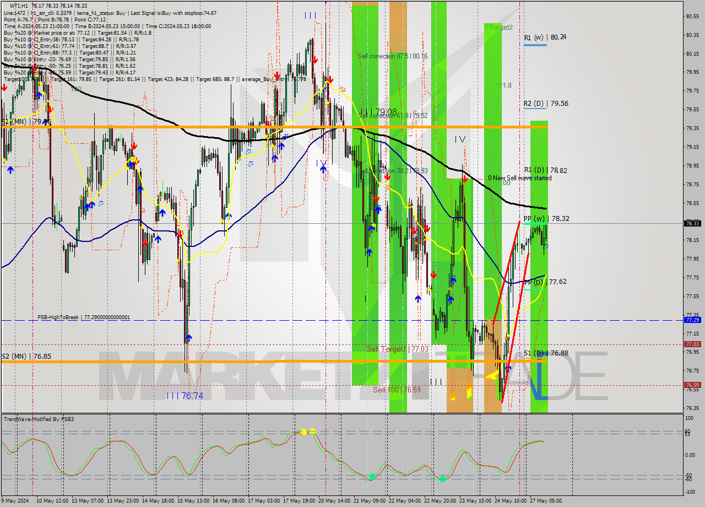Image resolution: width=705 pixels, height=507 pixels.
Task: Click the 'Buy %20 @ Market price' entry line
Action: tap(77, 33)
